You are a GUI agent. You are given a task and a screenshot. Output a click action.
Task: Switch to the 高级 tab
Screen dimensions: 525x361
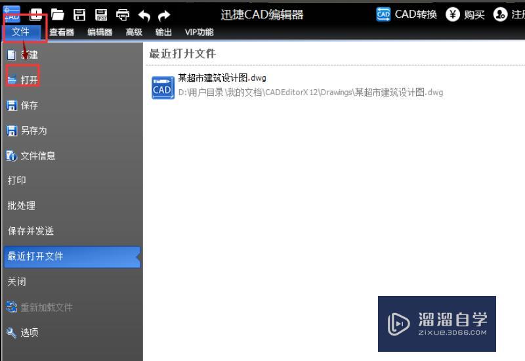pyautogui.click(x=134, y=32)
